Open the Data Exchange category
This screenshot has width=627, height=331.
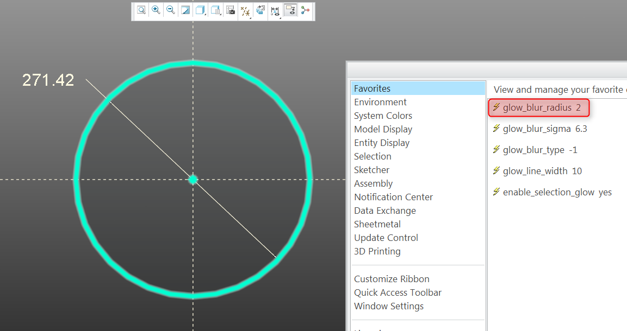385,211
